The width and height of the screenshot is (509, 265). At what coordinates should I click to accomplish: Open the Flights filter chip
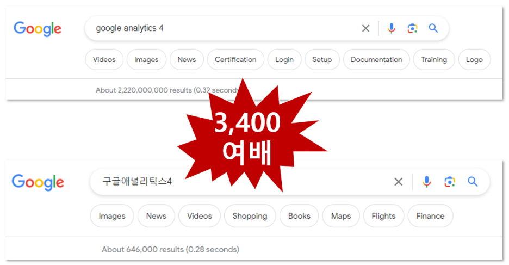click(x=384, y=216)
